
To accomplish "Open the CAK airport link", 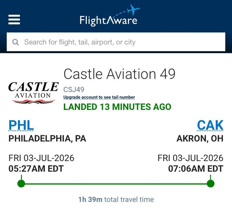I will 210,125.
